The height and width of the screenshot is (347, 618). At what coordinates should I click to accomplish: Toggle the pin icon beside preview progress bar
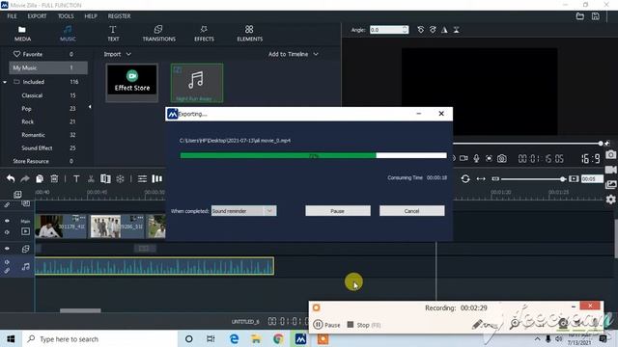point(607,144)
